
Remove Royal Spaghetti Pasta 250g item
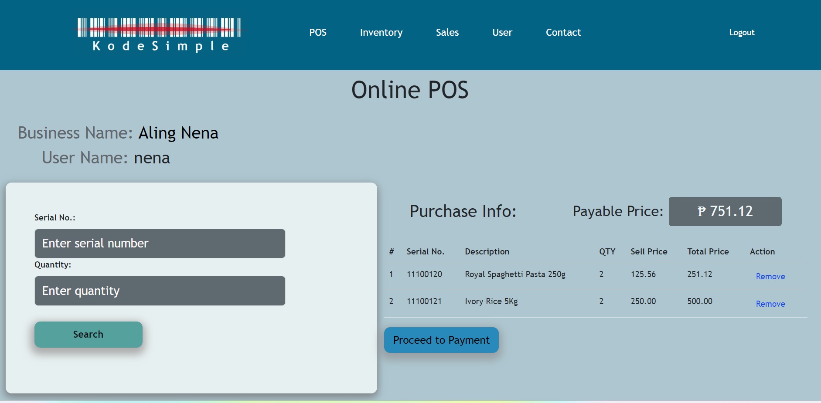[770, 277]
